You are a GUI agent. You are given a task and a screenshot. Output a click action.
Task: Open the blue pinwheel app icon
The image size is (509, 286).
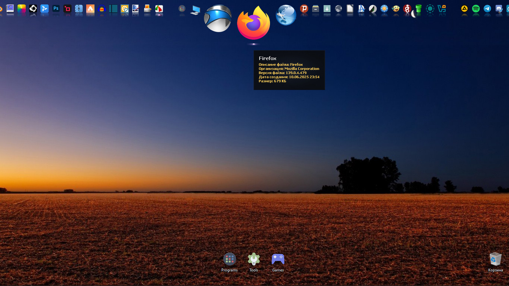click(x=45, y=9)
